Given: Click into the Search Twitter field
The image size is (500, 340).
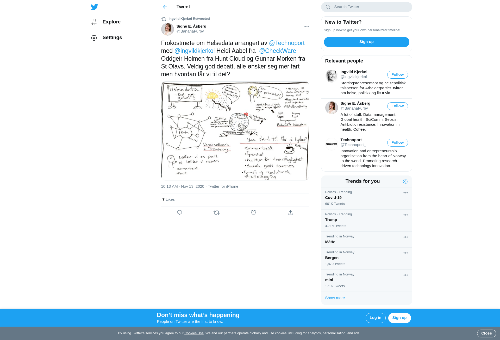Looking at the screenshot, I should (366, 7).
